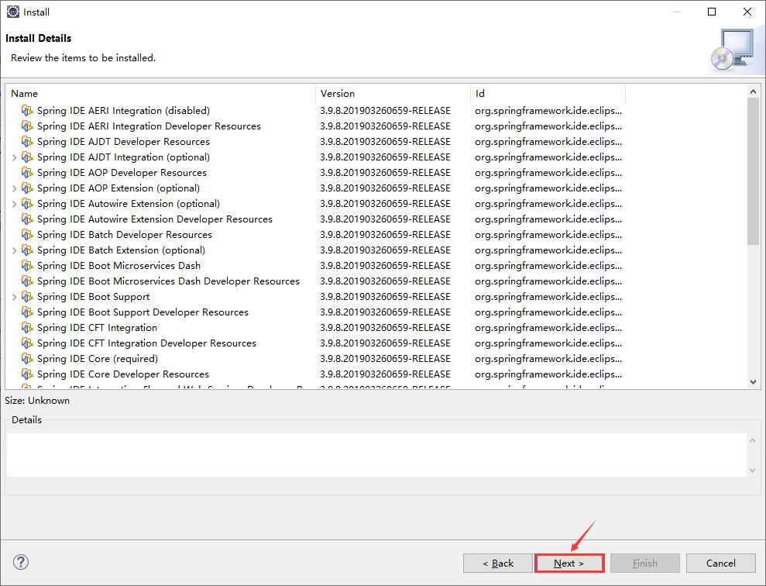Viewport: 766px width, 586px height.
Task: Click the icon beside Spring IDE Core (required)
Action: (x=27, y=359)
